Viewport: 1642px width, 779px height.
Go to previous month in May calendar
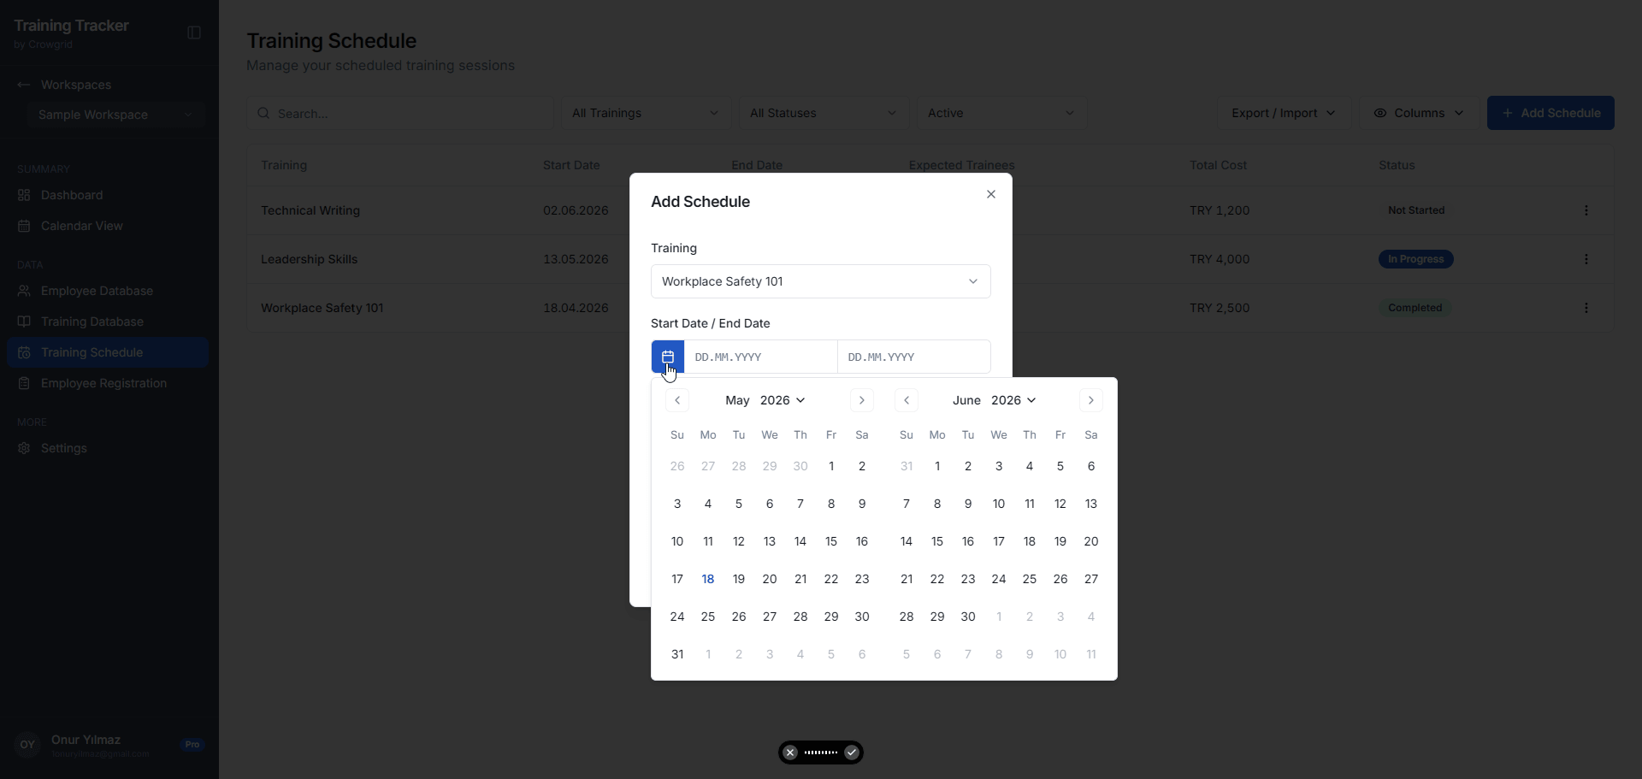click(x=677, y=400)
